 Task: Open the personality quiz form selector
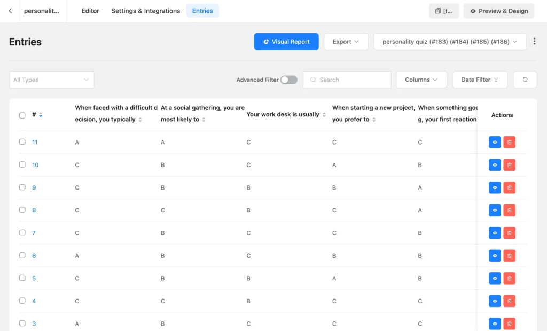[x=450, y=42]
